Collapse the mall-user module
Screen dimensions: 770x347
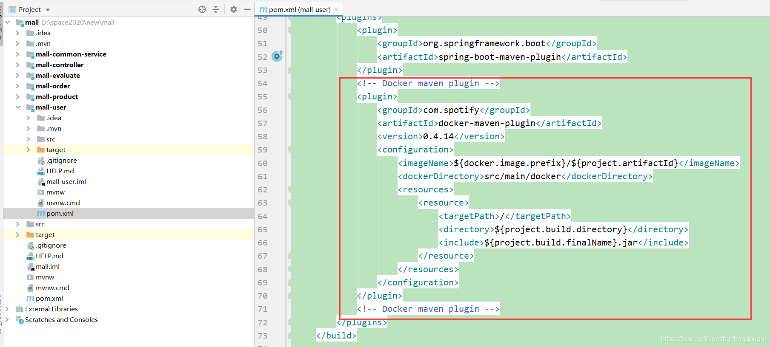tap(18, 107)
